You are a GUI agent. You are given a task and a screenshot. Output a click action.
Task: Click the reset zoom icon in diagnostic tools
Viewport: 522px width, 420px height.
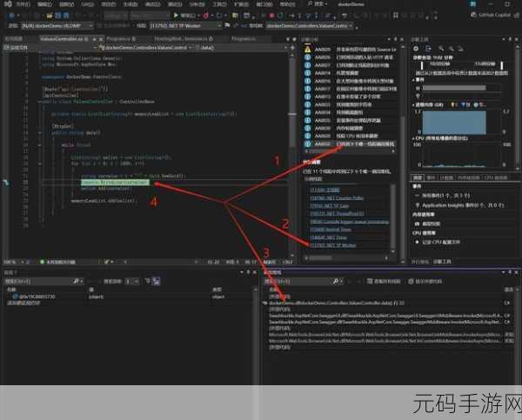point(461,49)
